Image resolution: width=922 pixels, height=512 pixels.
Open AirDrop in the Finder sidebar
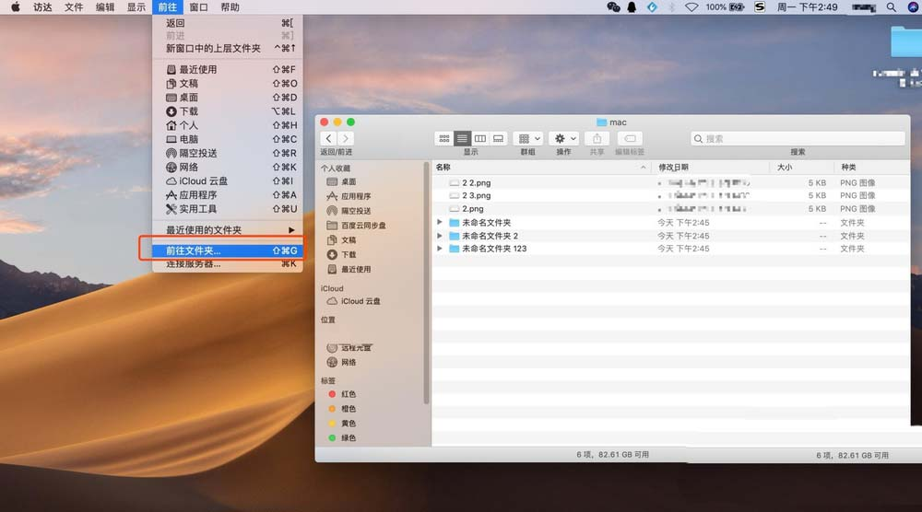click(355, 211)
